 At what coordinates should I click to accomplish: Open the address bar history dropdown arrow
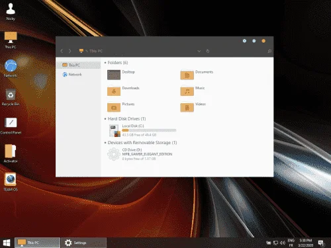[x=199, y=51]
